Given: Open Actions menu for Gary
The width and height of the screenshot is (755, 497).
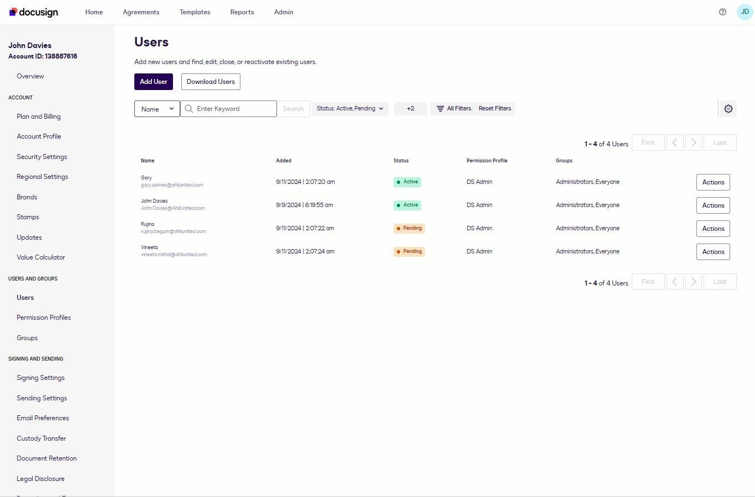Looking at the screenshot, I should [x=713, y=182].
